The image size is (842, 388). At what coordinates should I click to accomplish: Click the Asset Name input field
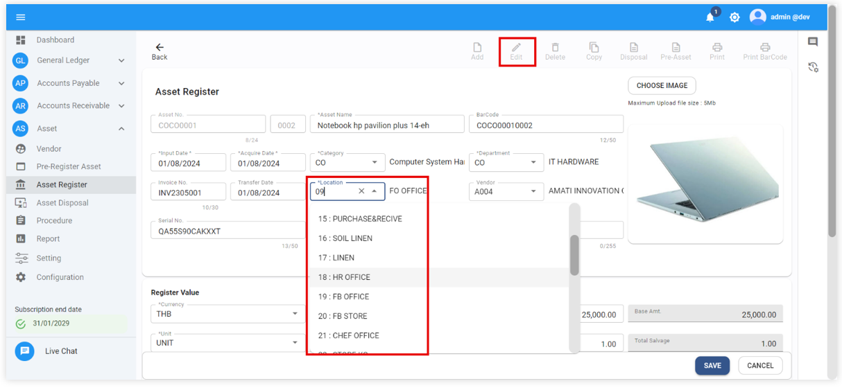point(388,125)
